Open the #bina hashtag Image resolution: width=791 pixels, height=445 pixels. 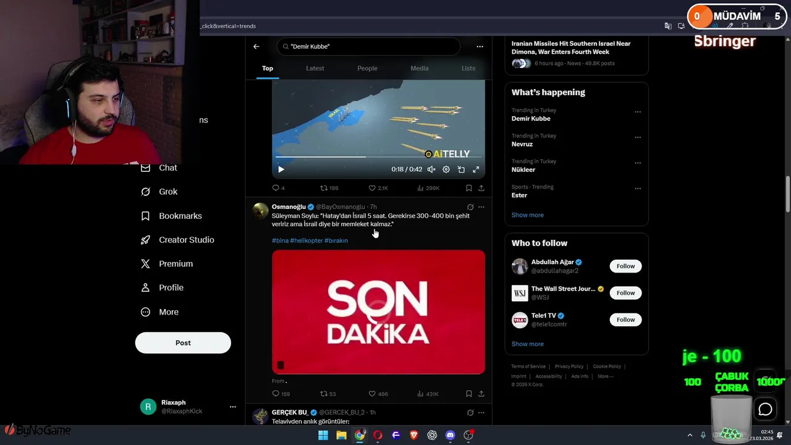point(280,240)
